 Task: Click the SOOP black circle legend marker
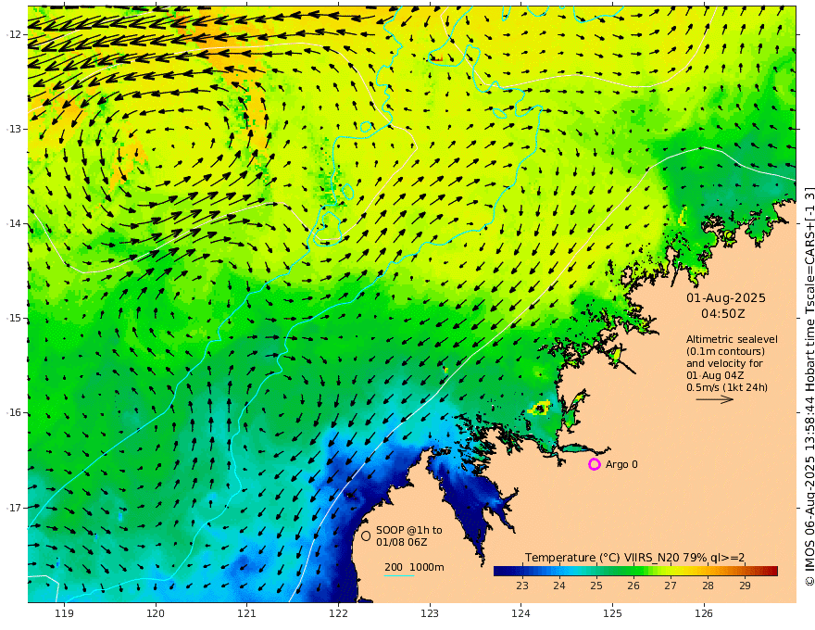tap(366, 535)
